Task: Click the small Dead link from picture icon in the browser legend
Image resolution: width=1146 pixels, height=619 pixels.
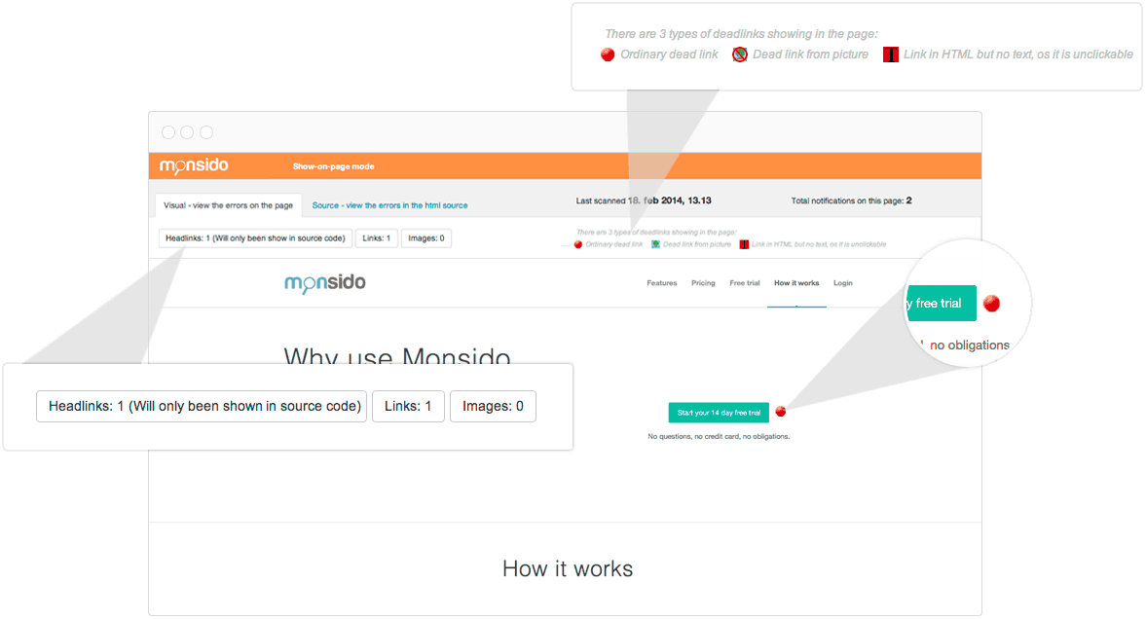Action: [x=655, y=245]
